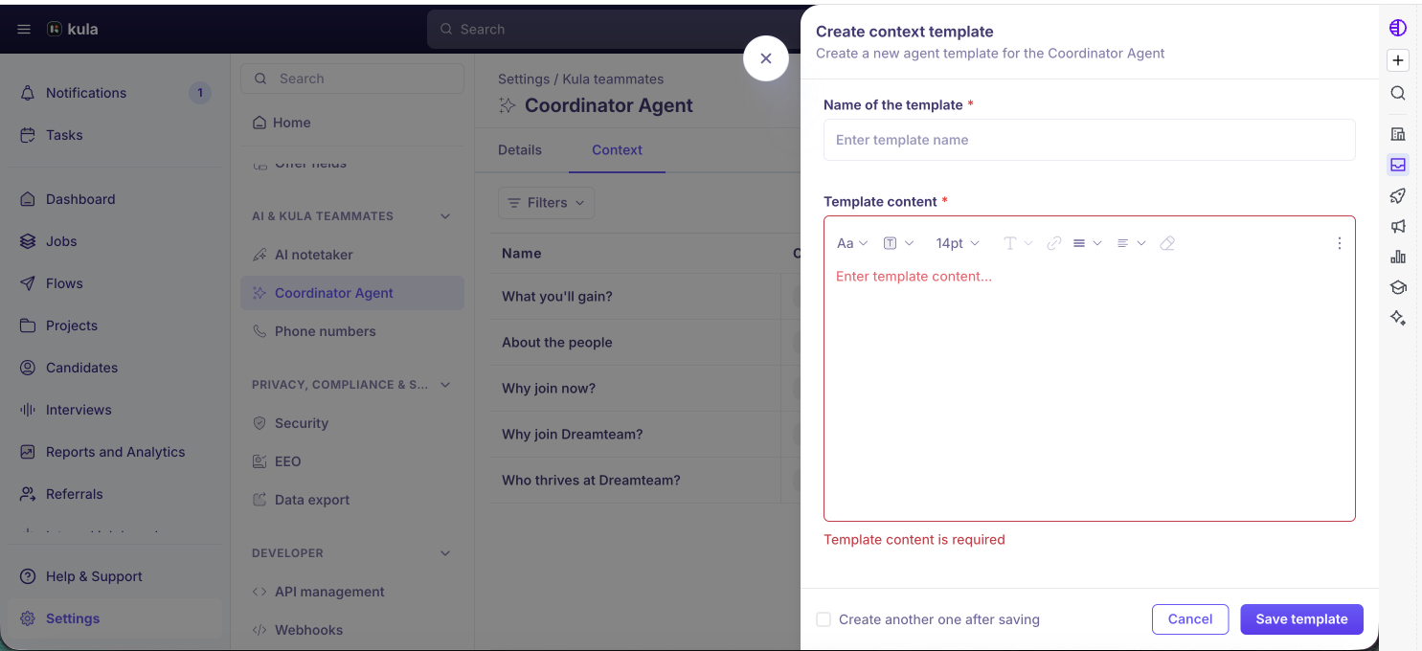Open the 14pt font size dropdown
Viewport: 1422px width, 651px height.
coord(958,243)
